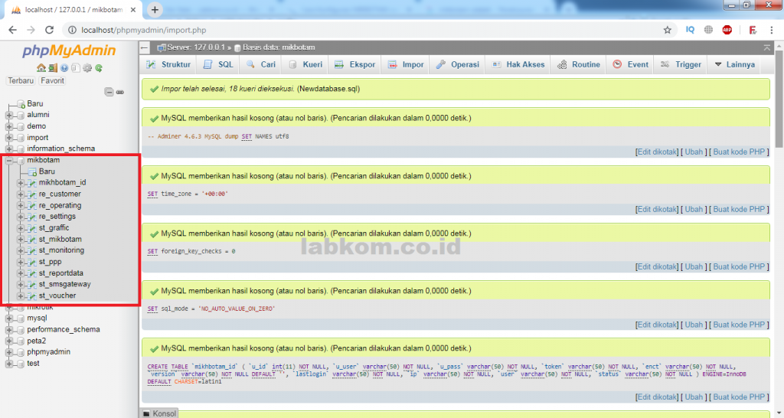This screenshot has height=418, width=784.
Task: Close the localhost browser tab
Action: [x=133, y=9]
